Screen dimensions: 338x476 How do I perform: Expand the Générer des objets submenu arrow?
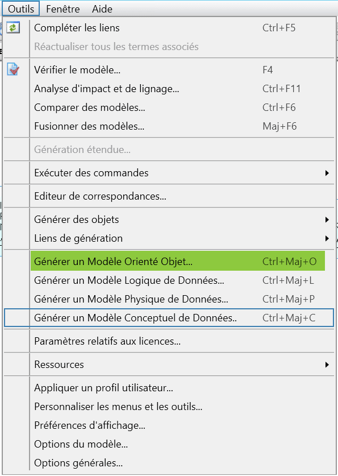[327, 220]
